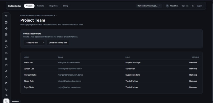The width and height of the screenshot is (213, 103).
Task: Switch to the Projects tab
Action: tap(29, 6)
